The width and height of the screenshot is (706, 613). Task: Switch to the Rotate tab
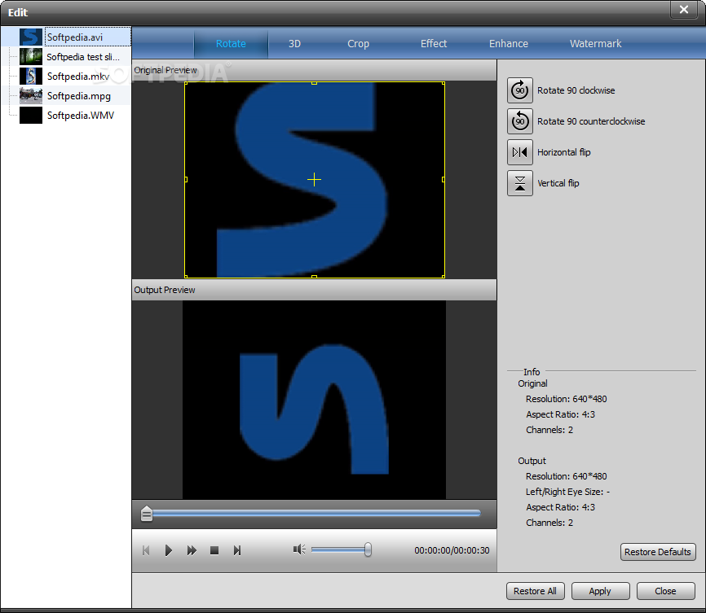(x=231, y=44)
